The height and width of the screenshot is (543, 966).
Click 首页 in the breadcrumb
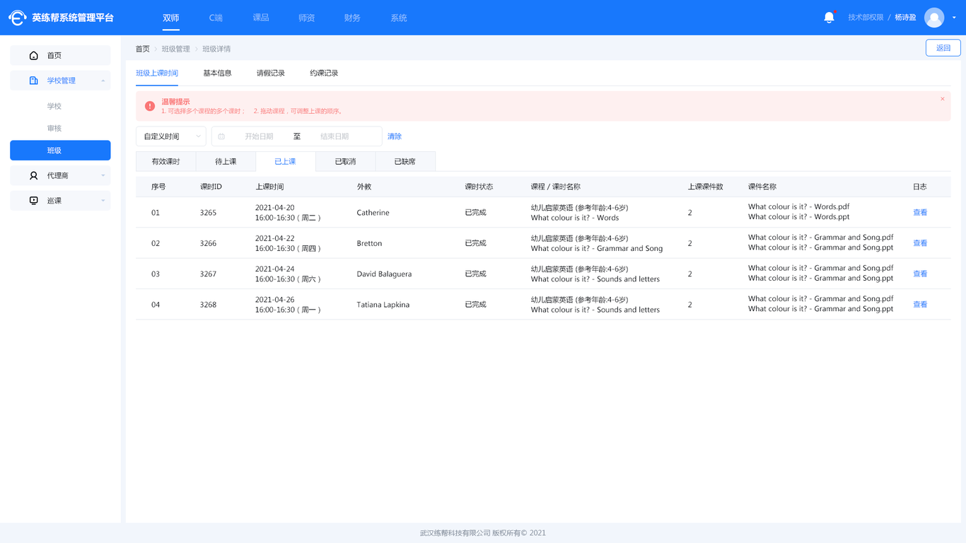tap(143, 49)
